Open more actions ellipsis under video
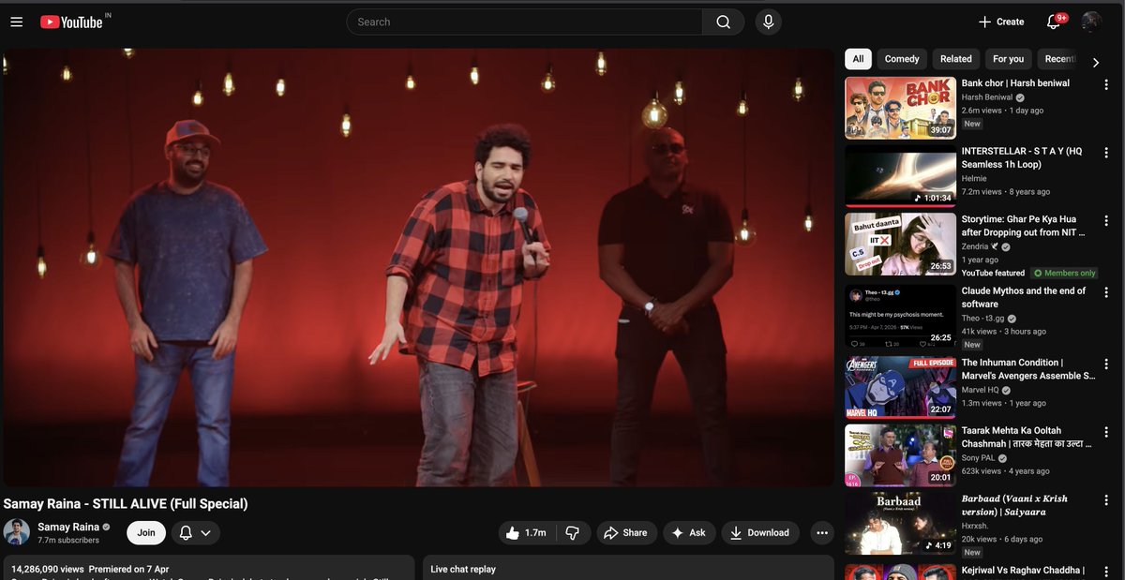 pyautogui.click(x=822, y=532)
